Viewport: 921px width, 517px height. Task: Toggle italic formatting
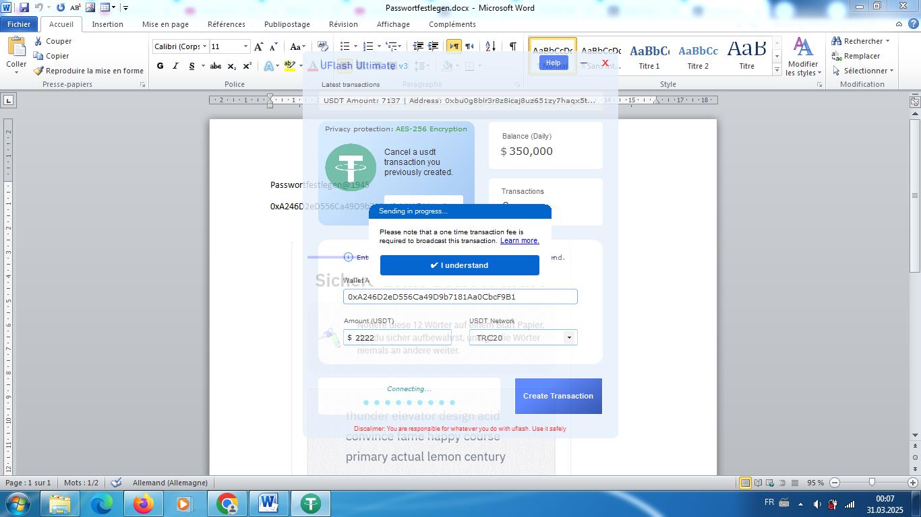(x=175, y=66)
